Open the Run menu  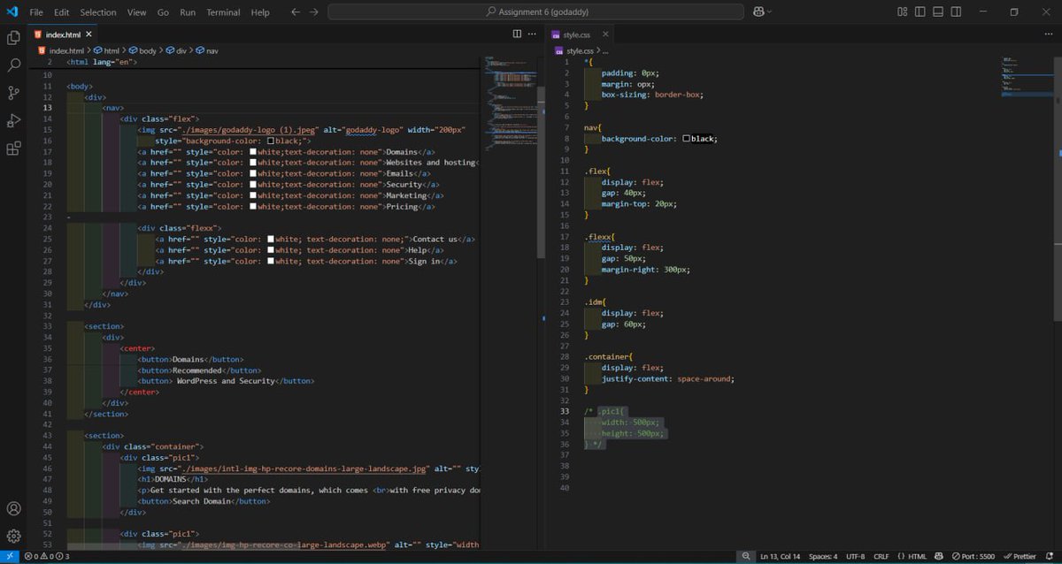[188, 12]
